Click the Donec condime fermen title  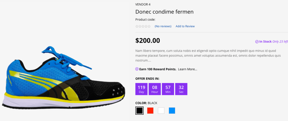[x=164, y=12]
